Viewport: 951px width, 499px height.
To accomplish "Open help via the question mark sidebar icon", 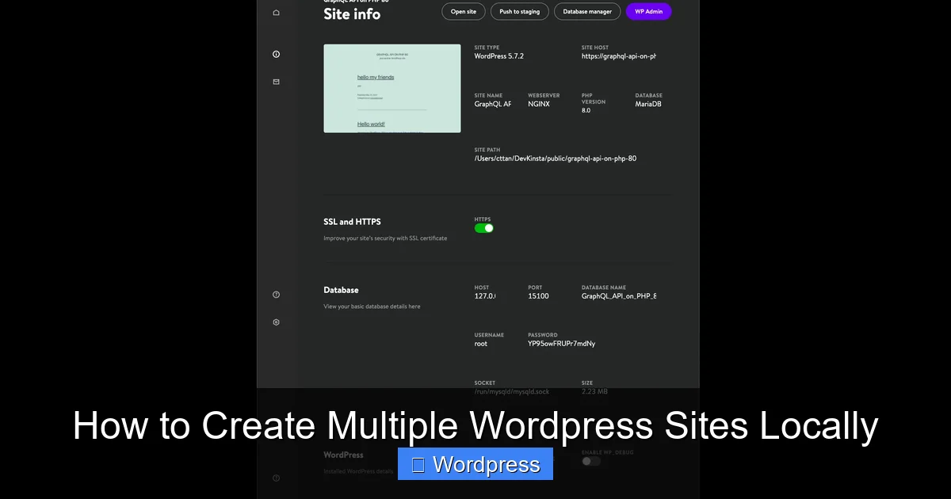I will [276, 294].
